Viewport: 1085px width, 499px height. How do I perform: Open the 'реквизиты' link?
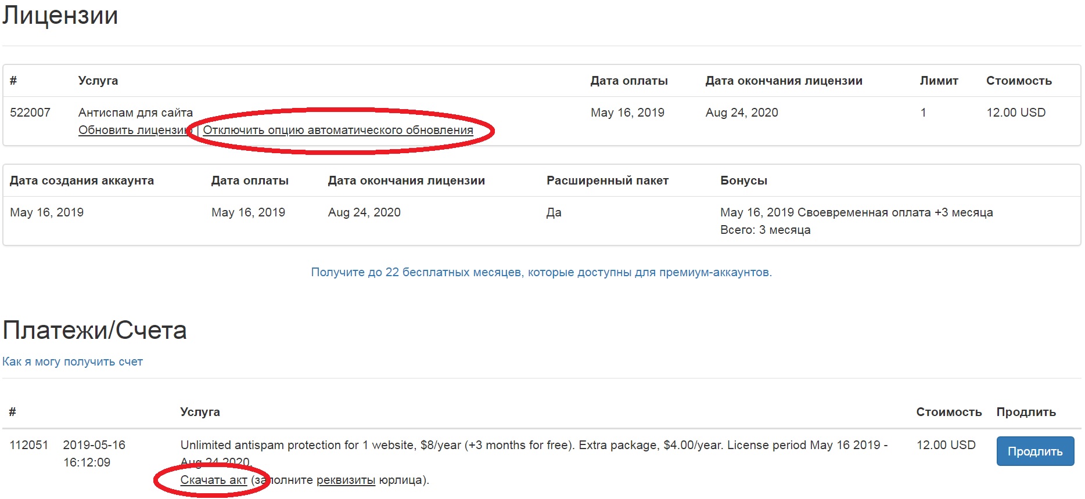click(346, 480)
